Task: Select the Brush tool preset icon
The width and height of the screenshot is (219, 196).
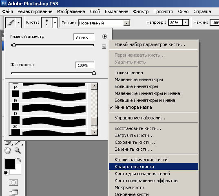Action: 11,22
